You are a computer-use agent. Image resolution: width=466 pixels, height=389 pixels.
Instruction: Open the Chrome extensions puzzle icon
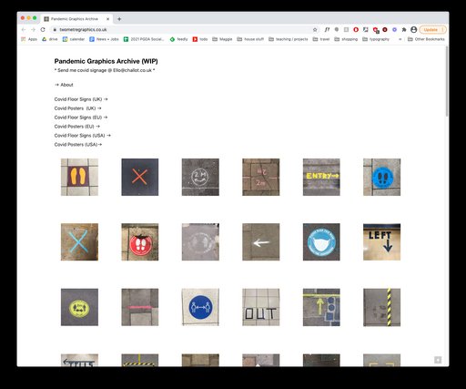[404, 29]
